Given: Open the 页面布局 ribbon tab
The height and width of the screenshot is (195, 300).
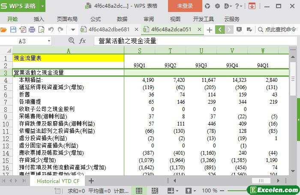Looking at the screenshot, I should [x=67, y=19].
